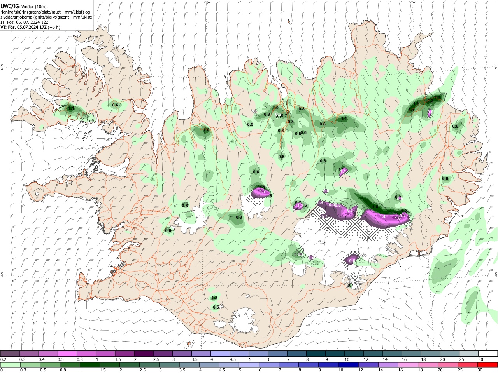Pick the bright pink snow swatch between 0.5 and 0.8

tap(67, 354)
